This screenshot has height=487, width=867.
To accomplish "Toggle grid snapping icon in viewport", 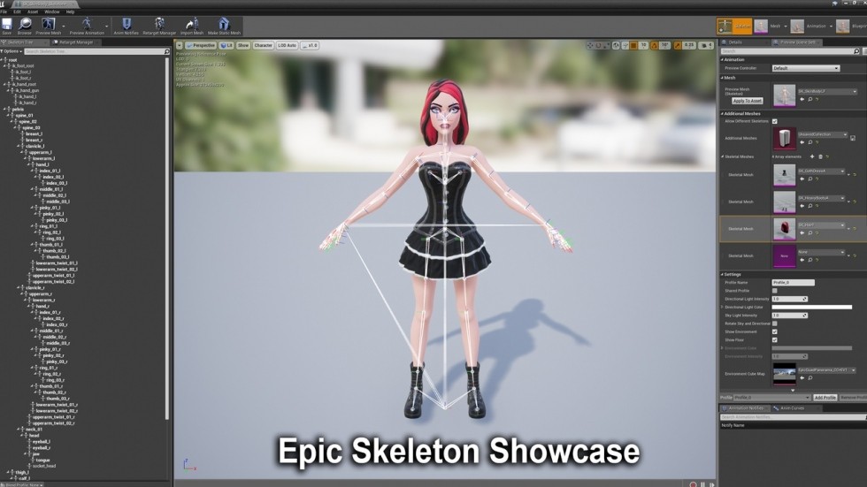I will point(633,45).
